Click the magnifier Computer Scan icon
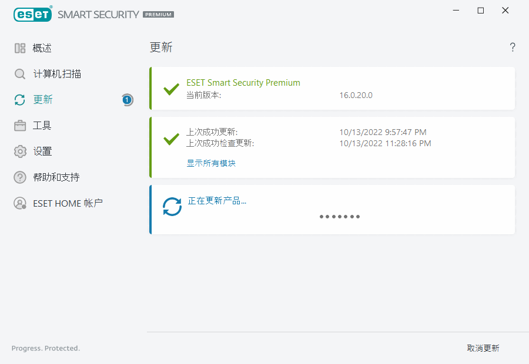The image size is (529, 364). click(x=20, y=74)
